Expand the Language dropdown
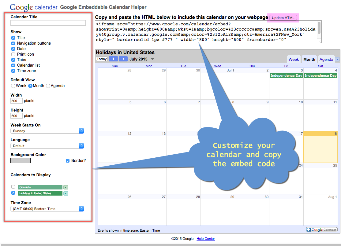Viewport: 341px width, 246px height. (x=47, y=146)
